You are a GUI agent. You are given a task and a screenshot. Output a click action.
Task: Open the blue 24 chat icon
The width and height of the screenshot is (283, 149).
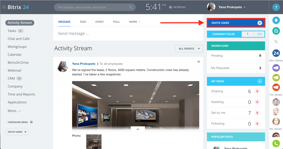click(276, 53)
